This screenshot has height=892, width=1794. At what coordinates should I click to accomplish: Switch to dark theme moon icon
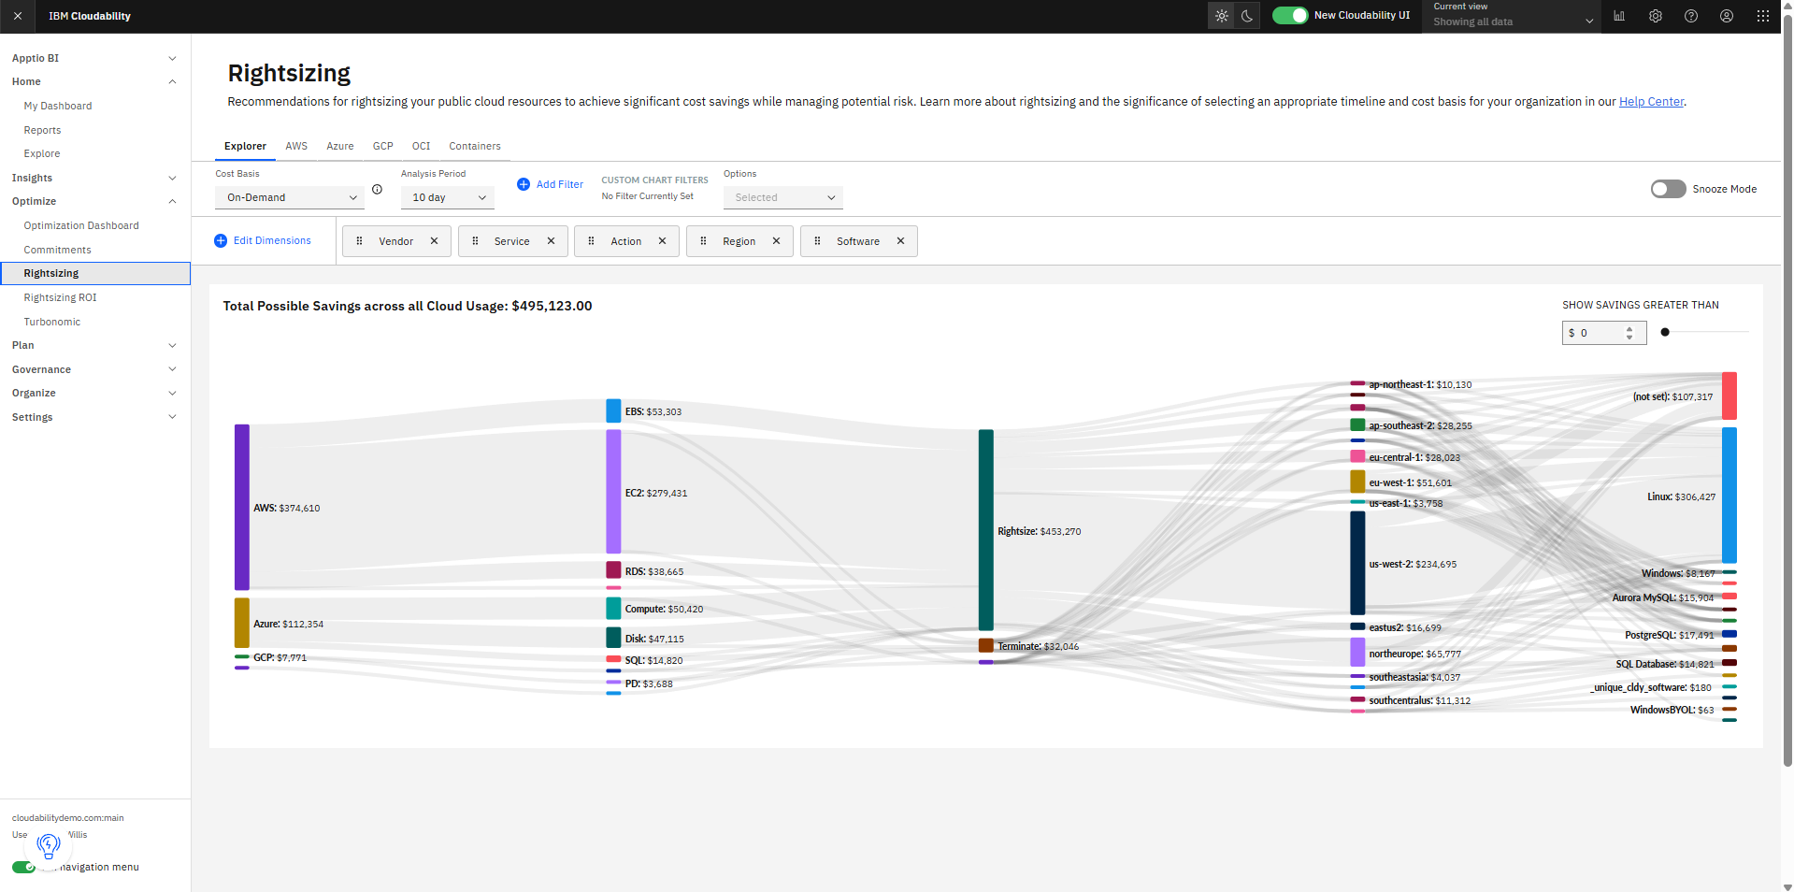pos(1247,16)
